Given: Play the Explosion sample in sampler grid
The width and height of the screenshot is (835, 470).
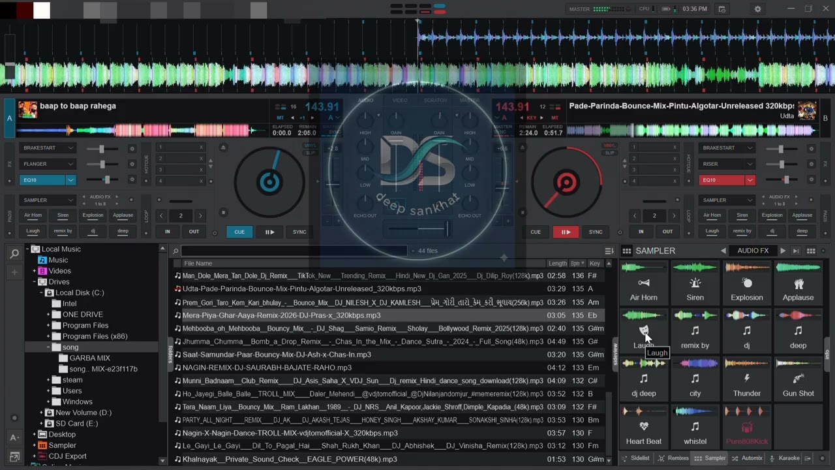Looking at the screenshot, I should click(x=747, y=283).
